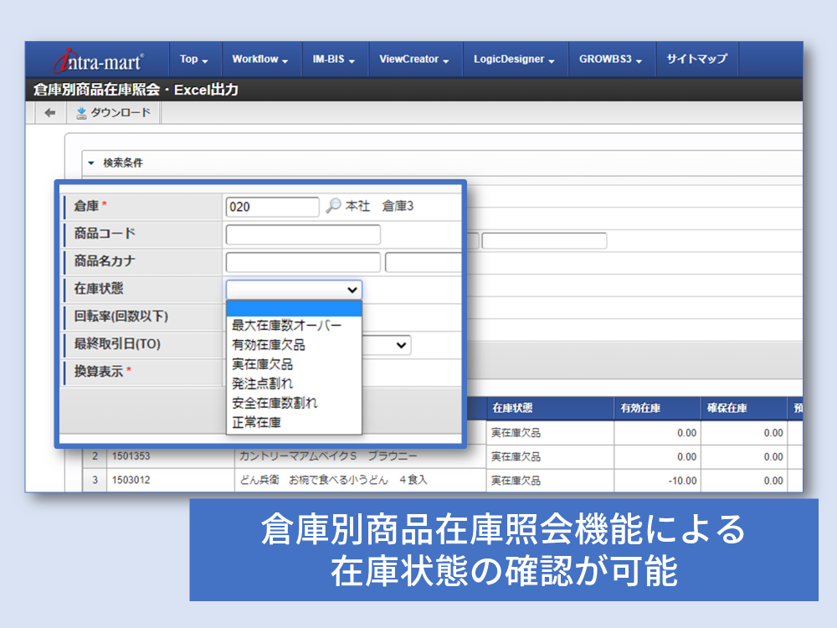Click 実在庫欠品 status in row 1501353
The image size is (837, 628).
click(516, 456)
